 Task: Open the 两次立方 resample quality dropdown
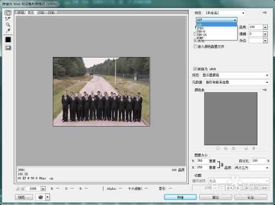point(251,168)
